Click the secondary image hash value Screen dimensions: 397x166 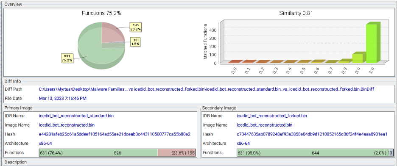[312, 134]
